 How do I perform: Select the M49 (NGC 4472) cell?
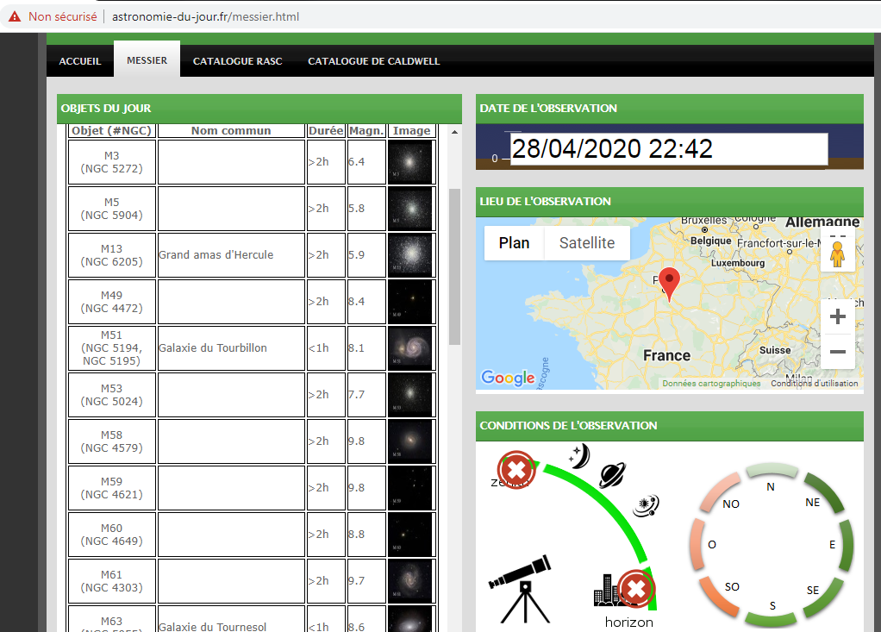112,302
